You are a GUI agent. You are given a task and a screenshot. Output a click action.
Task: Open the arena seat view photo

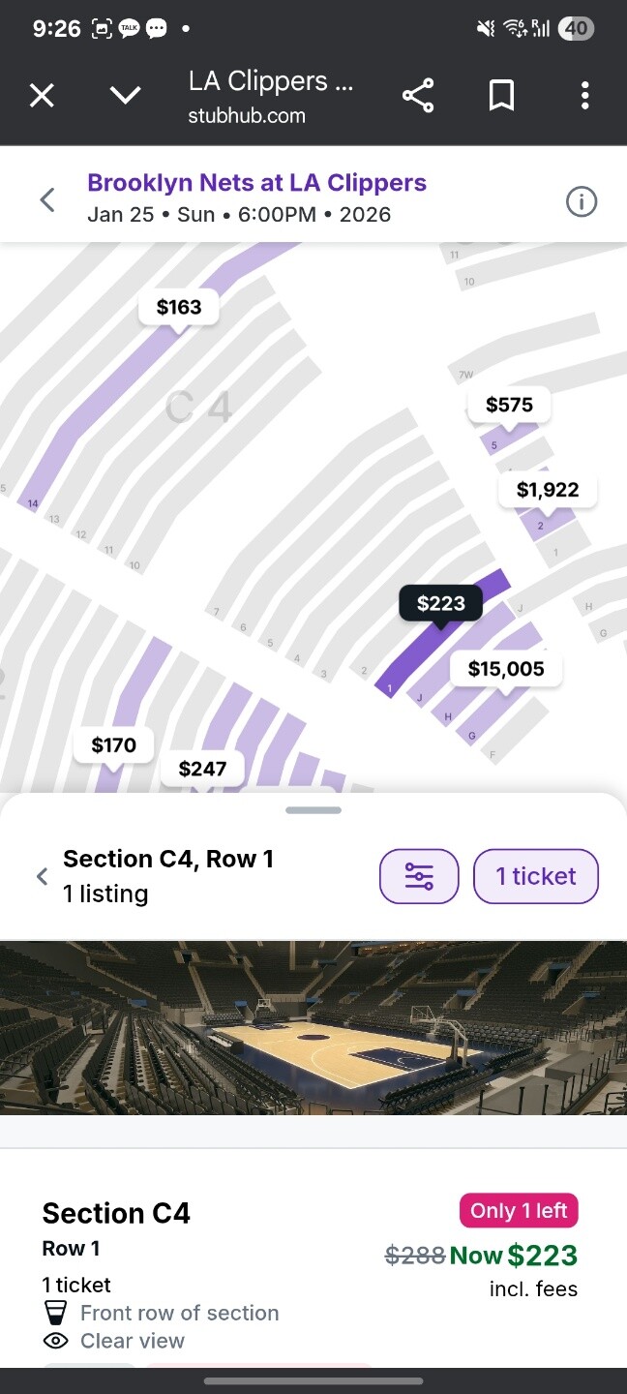313,1027
